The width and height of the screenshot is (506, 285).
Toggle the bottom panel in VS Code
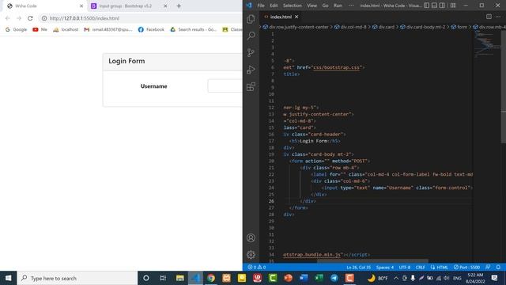(434, 6)
